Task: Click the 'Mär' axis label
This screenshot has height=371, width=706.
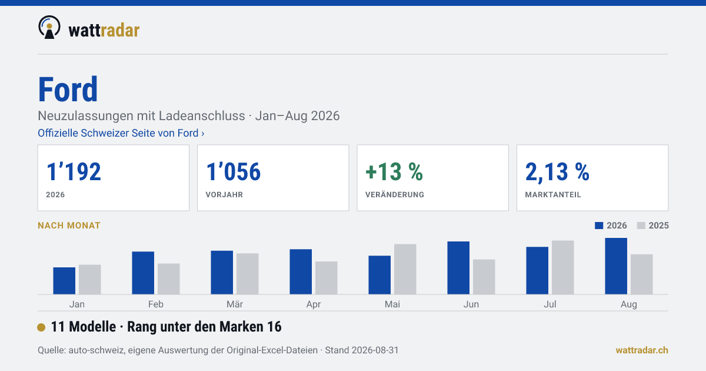Action: [x=235, y=304]
